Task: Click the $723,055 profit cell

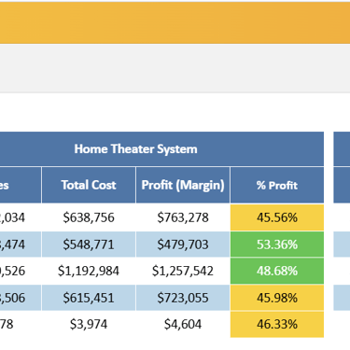Action: pyautogui.click(x=183, y=298)
